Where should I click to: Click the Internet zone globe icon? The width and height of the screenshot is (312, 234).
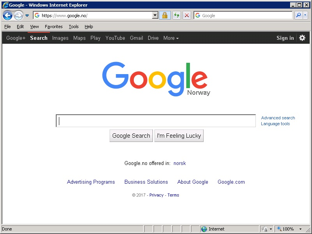204,229
